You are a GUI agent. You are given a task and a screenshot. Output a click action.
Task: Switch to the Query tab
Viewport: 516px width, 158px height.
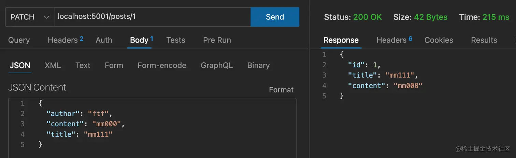pos(19,40)
